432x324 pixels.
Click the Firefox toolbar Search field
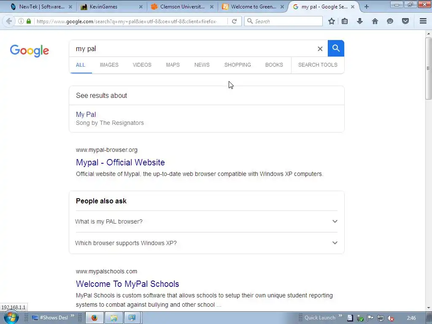[283, 21]
